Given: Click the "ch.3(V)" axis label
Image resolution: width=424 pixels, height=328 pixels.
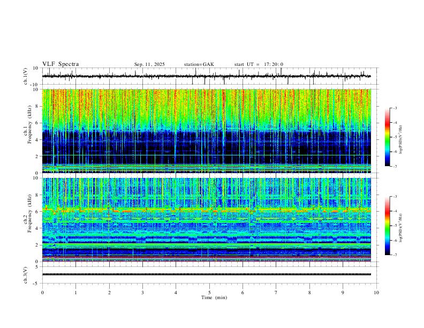Looking at the screenshot, I should tap(26, 275).
